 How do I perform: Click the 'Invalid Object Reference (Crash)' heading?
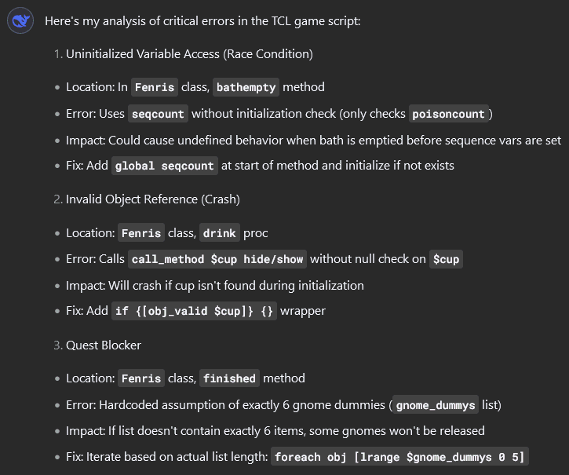point(153,199)
